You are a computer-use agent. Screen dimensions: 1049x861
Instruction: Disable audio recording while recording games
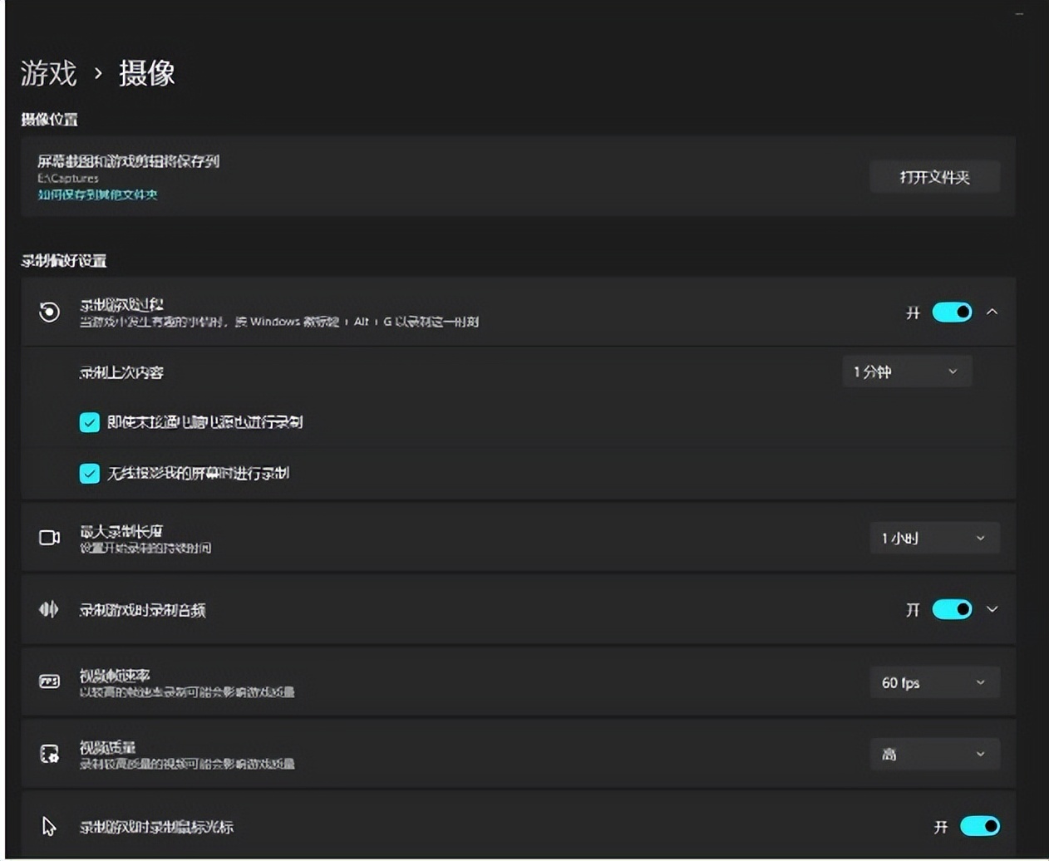pos(952,608)
